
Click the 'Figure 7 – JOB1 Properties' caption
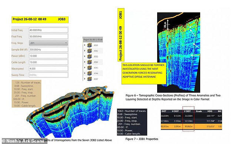tap(142, 139)
